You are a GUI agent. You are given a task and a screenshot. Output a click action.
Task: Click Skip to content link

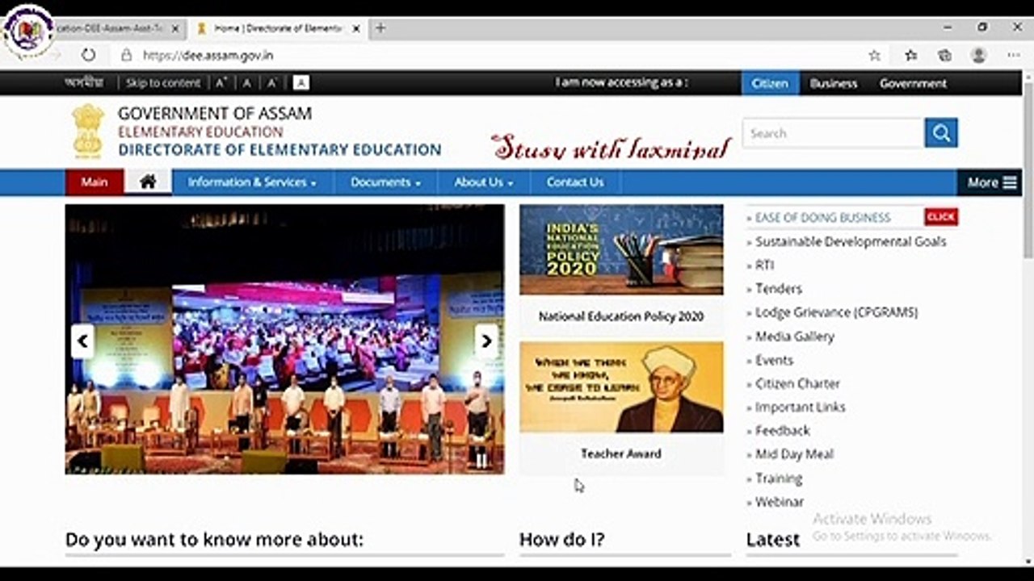pos(162,82)
